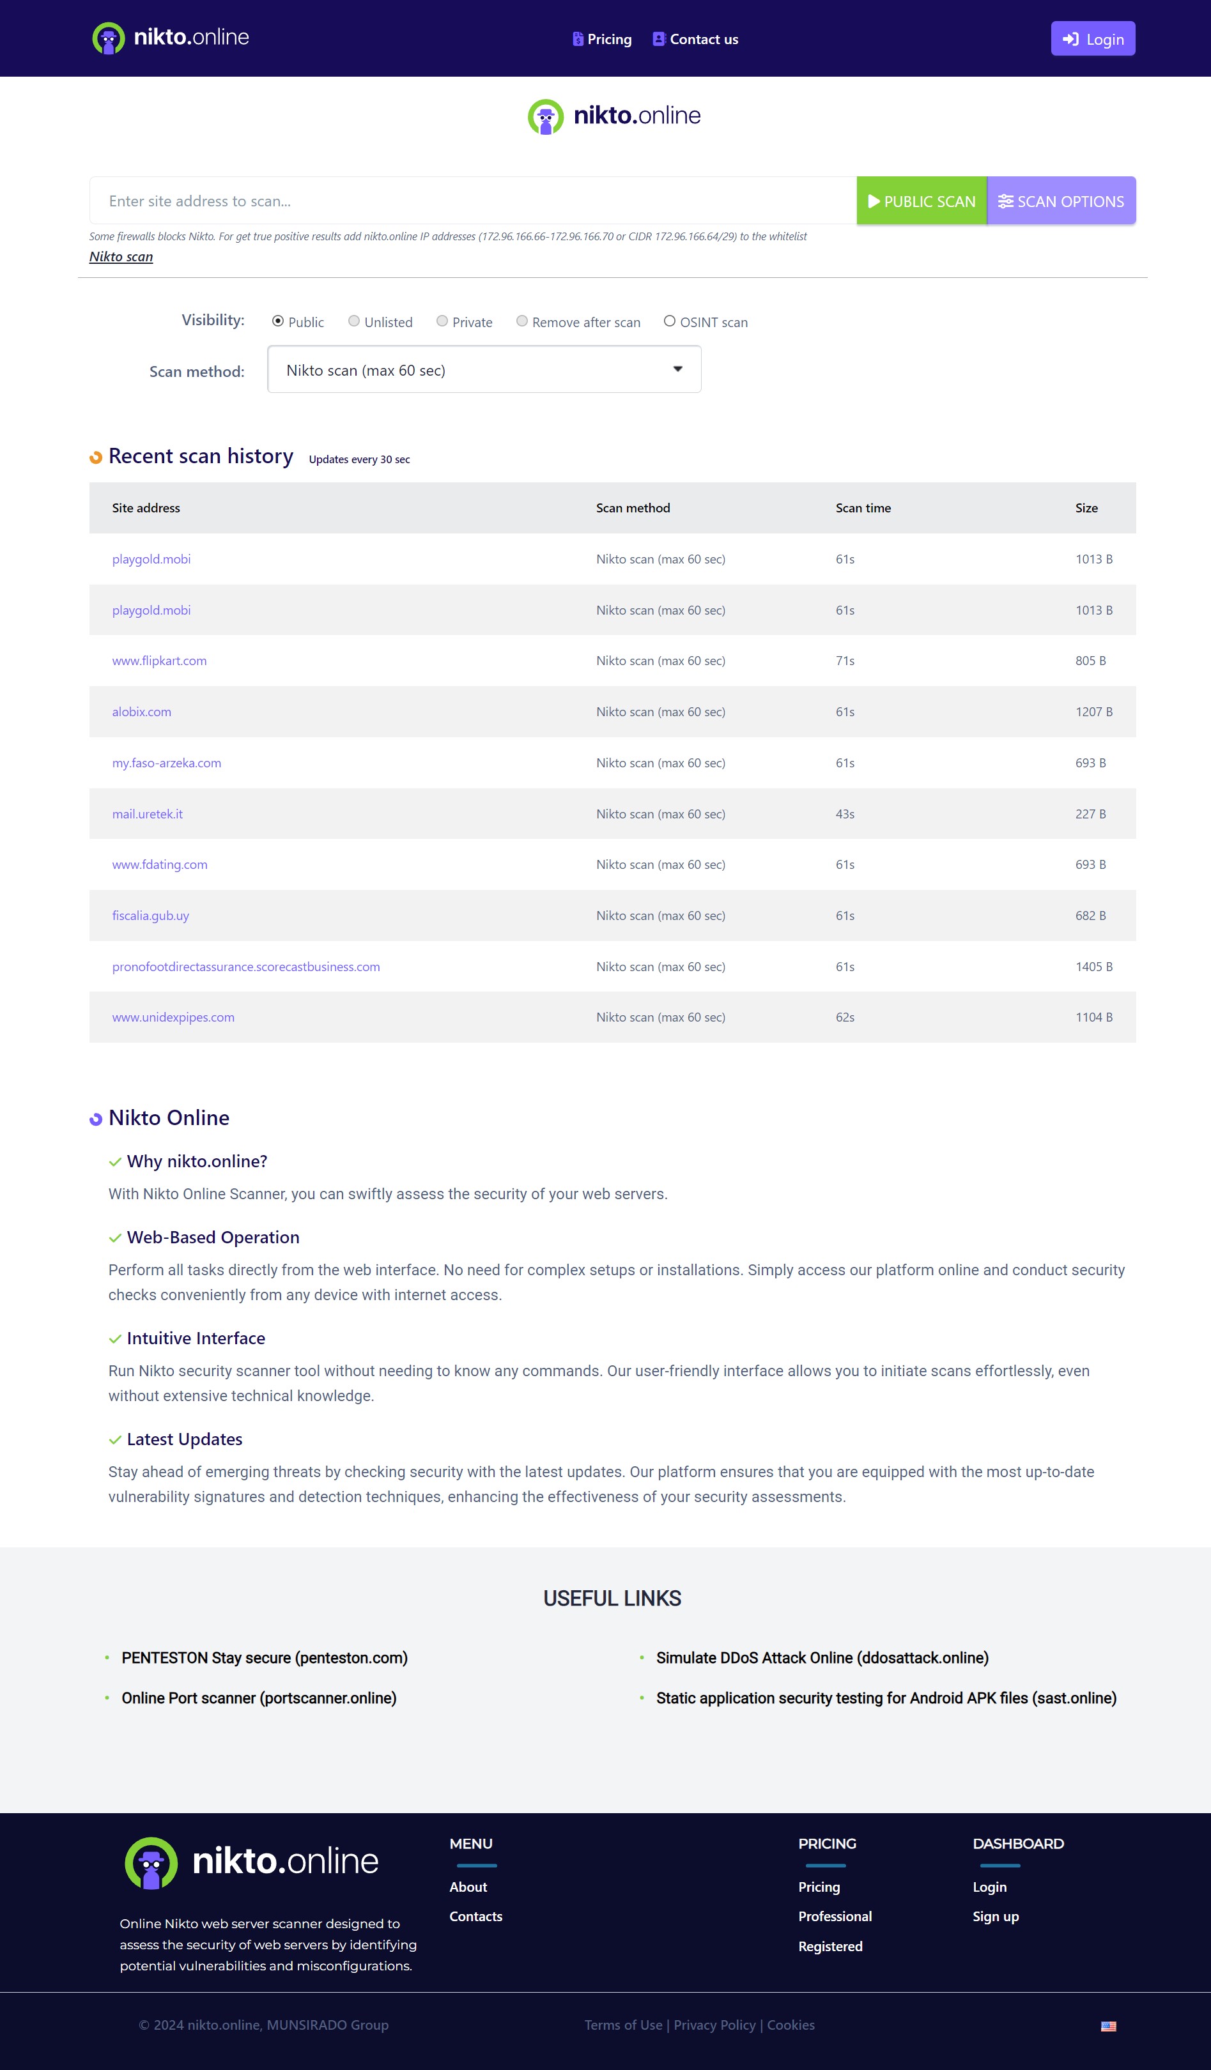Start scan with PUBLIC SCAN button
The width and height of the screenshot is (1211, 2070).
tap(921, 201)
